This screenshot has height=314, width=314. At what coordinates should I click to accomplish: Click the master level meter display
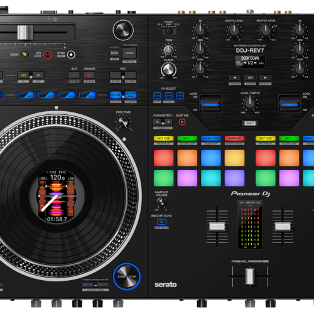[x=250, y=225]
